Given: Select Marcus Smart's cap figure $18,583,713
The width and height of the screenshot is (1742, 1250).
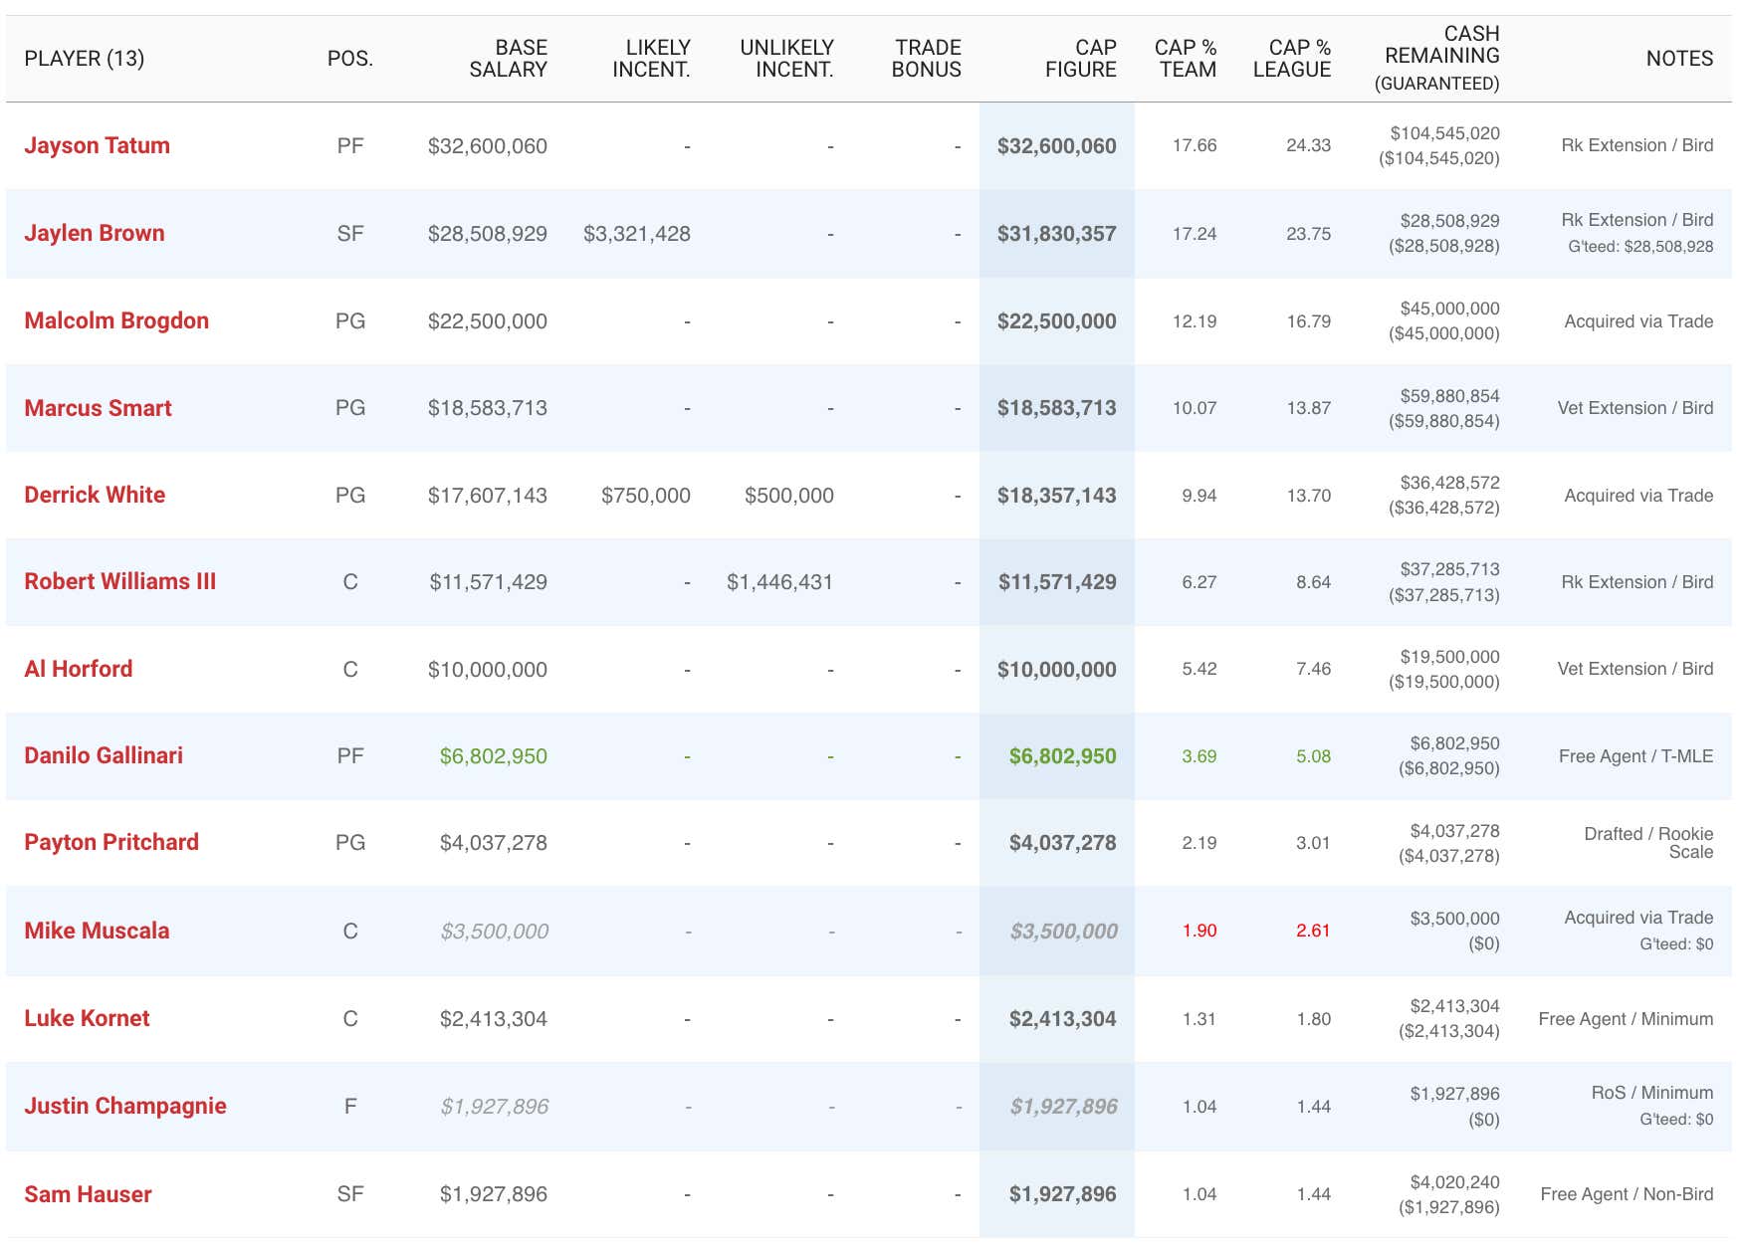Looking at the screenshot, I should [x=1057, y=408].
